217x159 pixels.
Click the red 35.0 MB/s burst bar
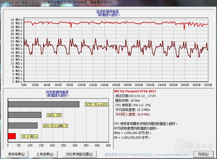tap(12, 136)
